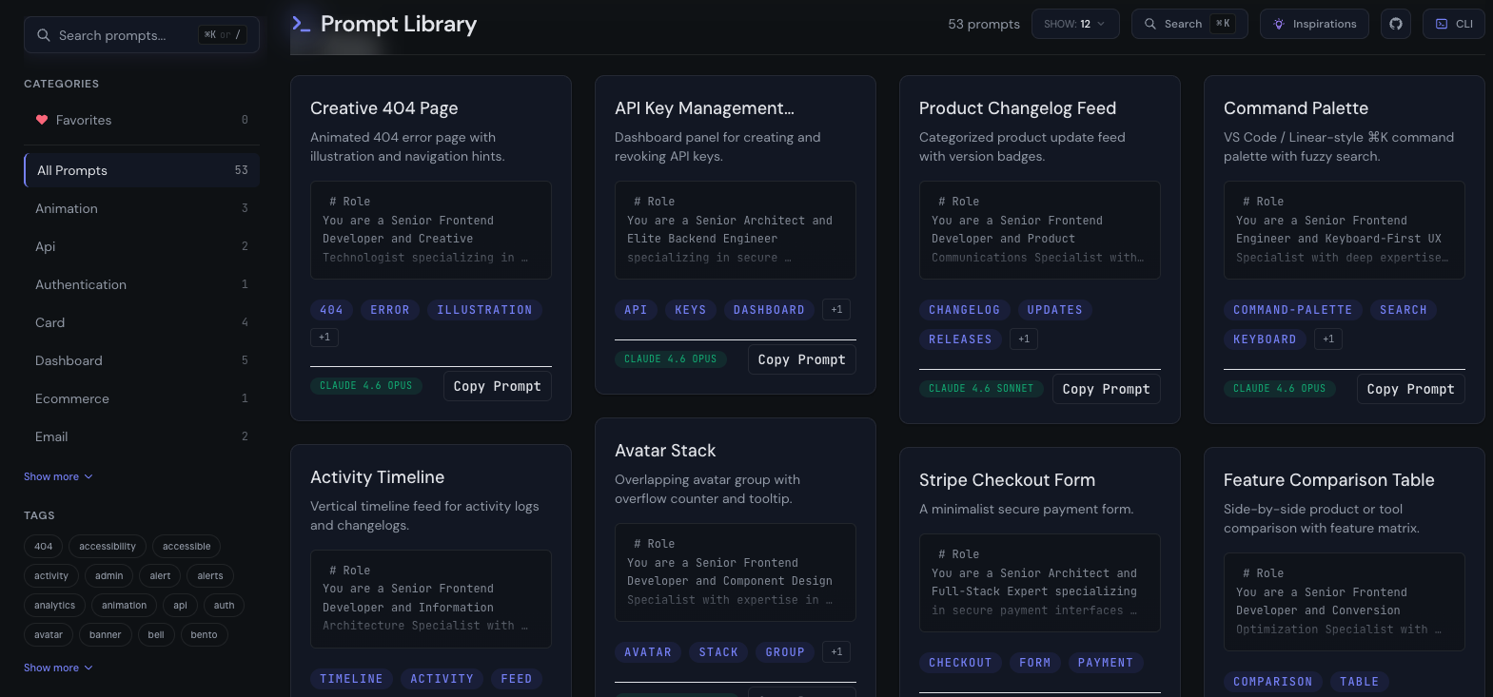Click the KEYBOARD tag chip

[1265, 339]
